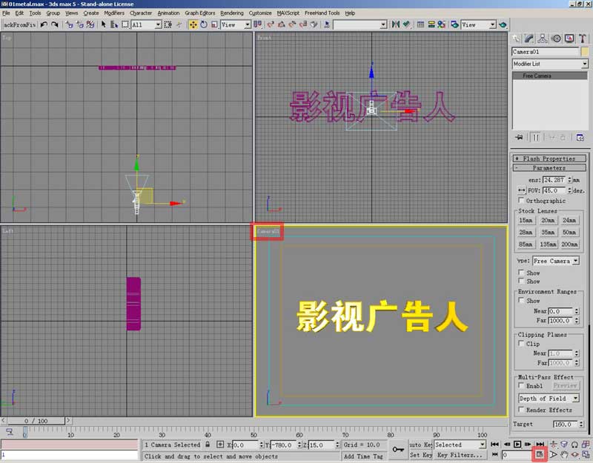
Task: Select the Pan hand viewport tool
Action: coord(564,453)
